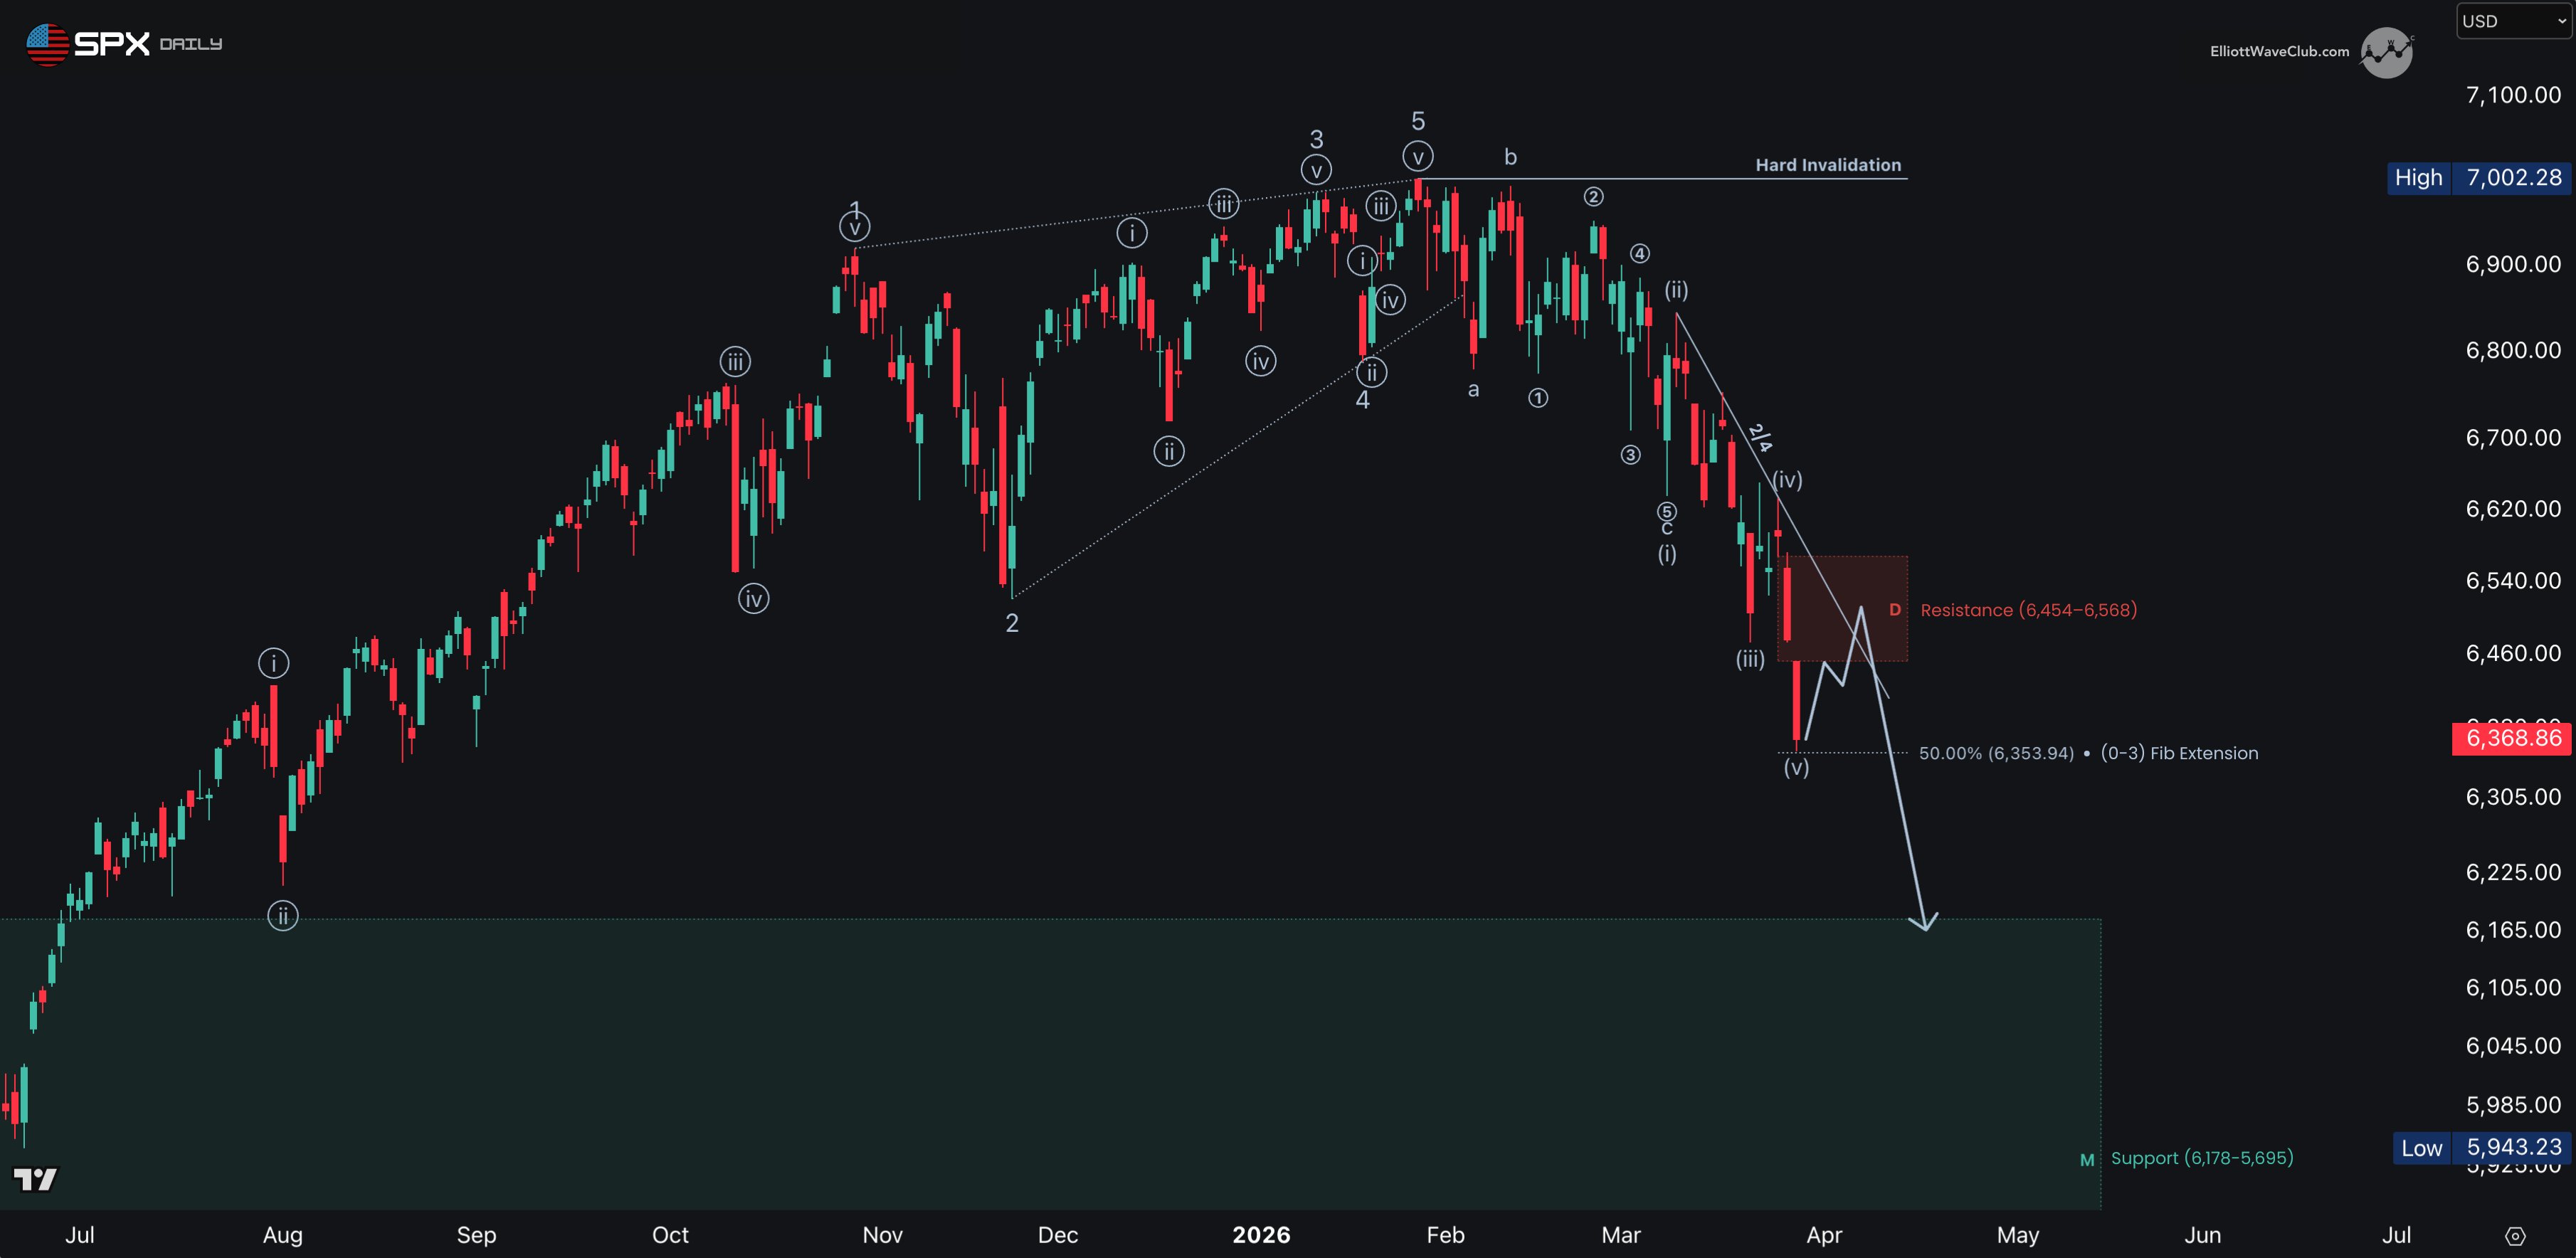Click the US flag SPX icon

pos(47,44)
